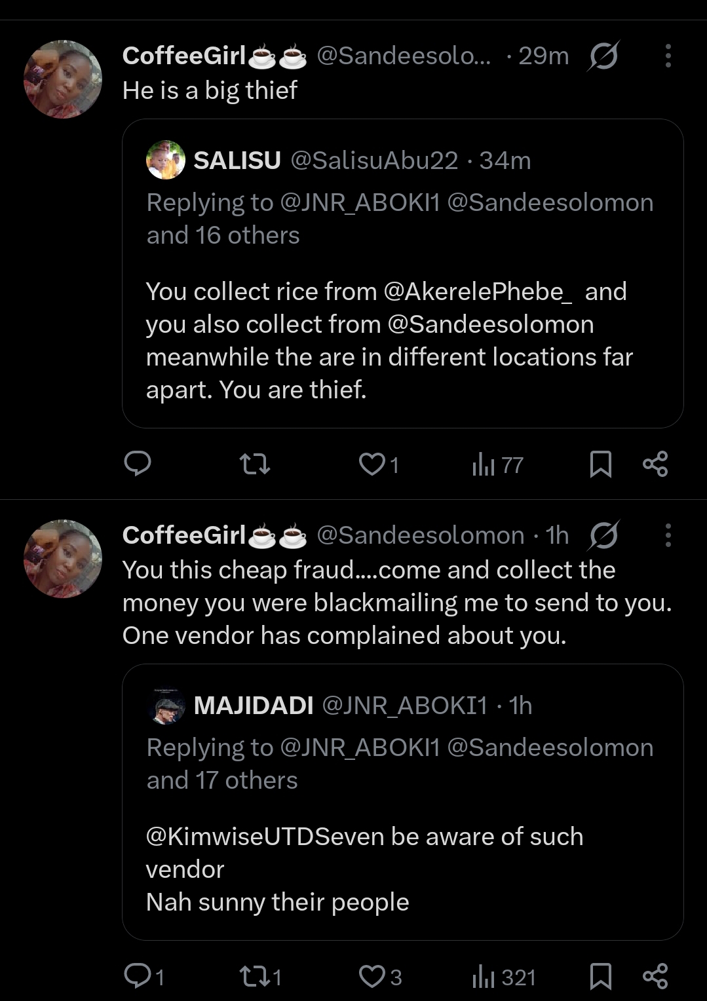Share the "cheap fraud" post

[655, 976]
